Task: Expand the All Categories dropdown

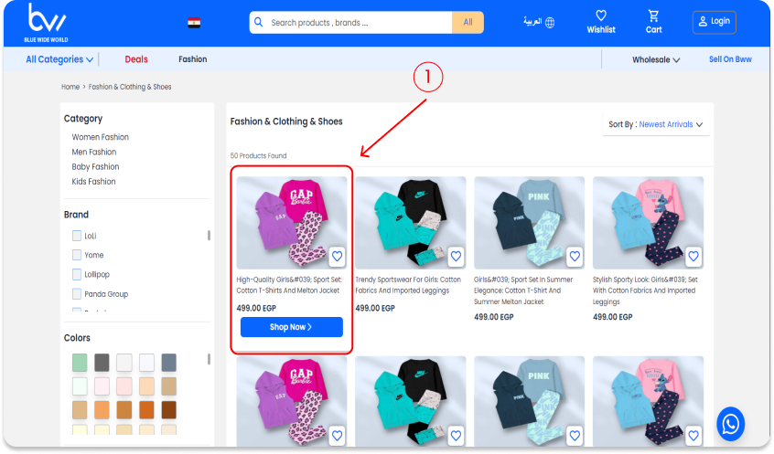Action: pos(59,59)
